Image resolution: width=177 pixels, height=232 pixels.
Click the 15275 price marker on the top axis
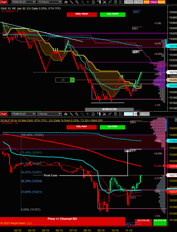[171, 72]
